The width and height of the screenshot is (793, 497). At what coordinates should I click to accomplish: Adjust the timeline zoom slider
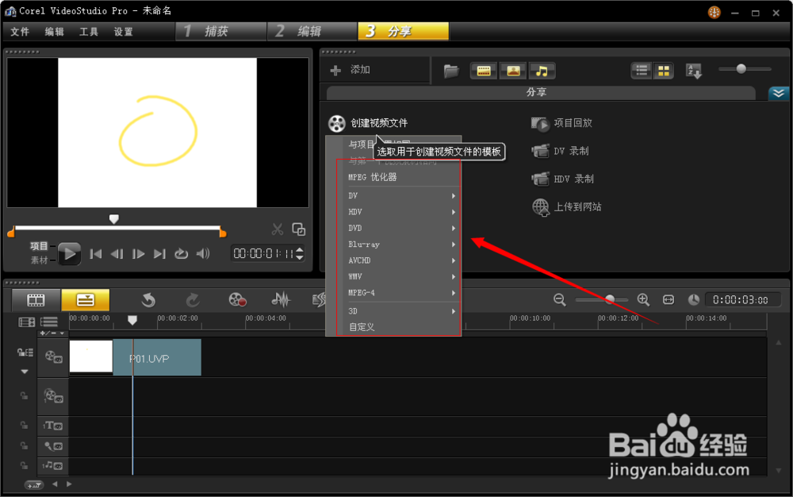pos(610,299)
